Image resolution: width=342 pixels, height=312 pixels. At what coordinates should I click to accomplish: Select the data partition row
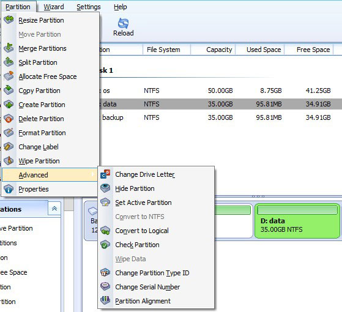coord(220,104)
